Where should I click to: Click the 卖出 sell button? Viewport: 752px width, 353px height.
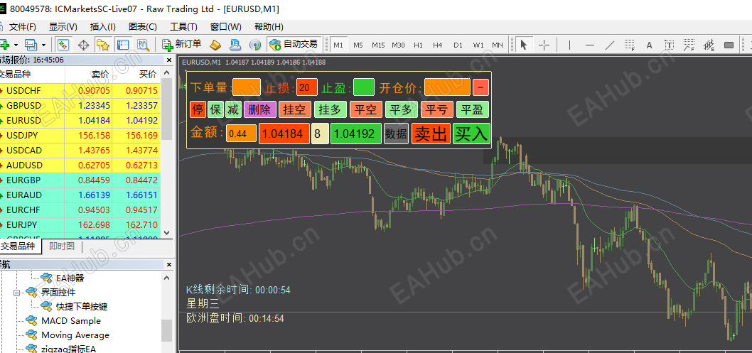(x=431, y=134)
